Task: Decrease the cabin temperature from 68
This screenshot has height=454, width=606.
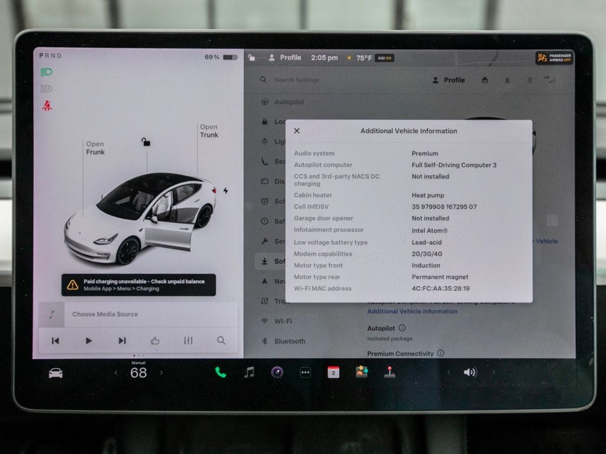Action: (115, 372)
